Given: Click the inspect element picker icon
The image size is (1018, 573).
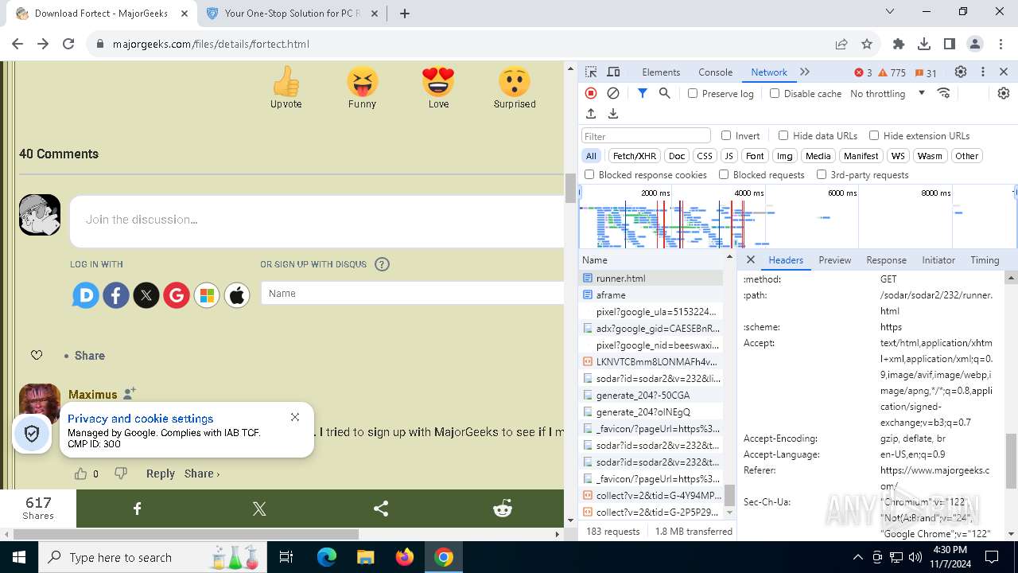Looking at the screenshot, I should click(591, 72).
